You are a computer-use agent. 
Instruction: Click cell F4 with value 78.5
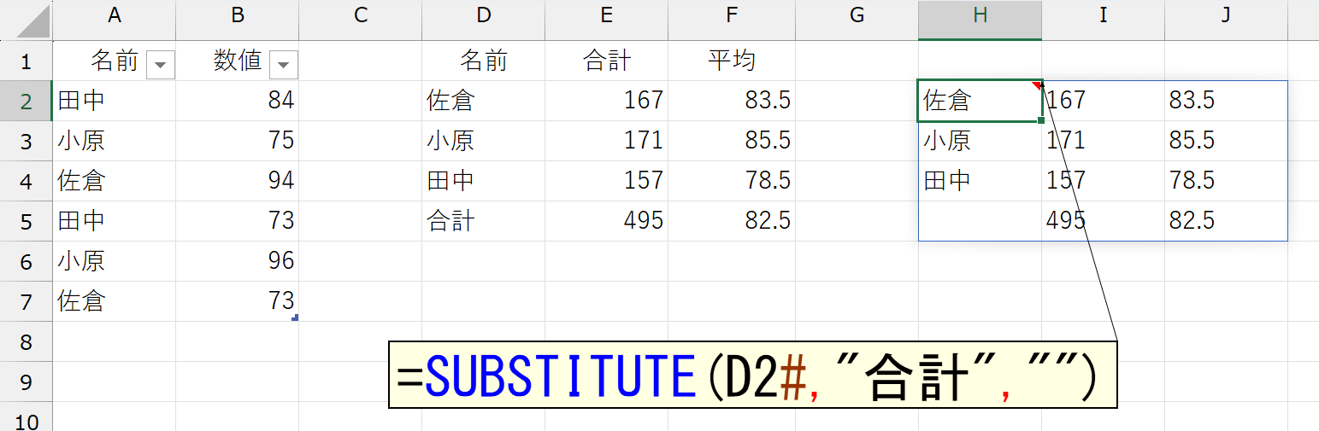pos(732,181)
